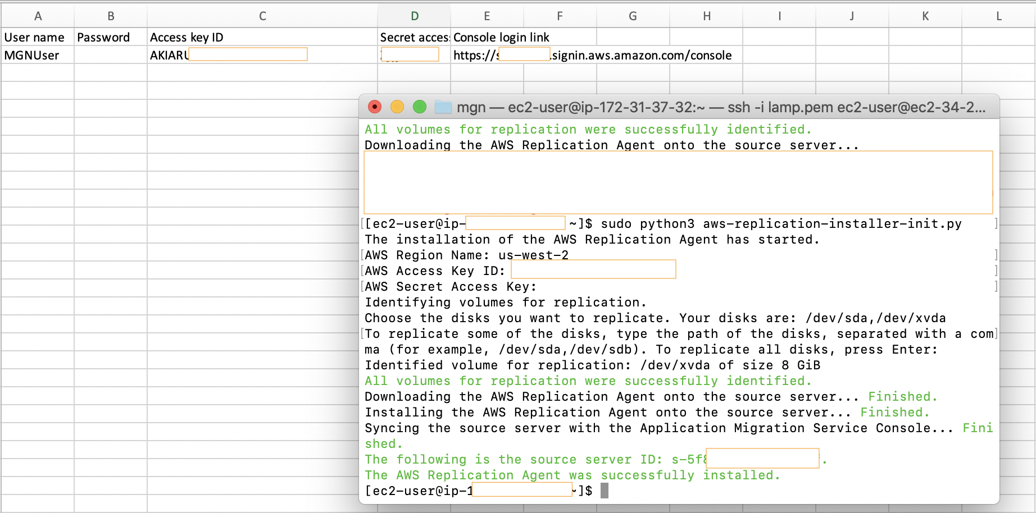Open the signin.aws.amazon.com/console link cell
The height and width of the screenshot is (513, 1036).
[593, 55]
